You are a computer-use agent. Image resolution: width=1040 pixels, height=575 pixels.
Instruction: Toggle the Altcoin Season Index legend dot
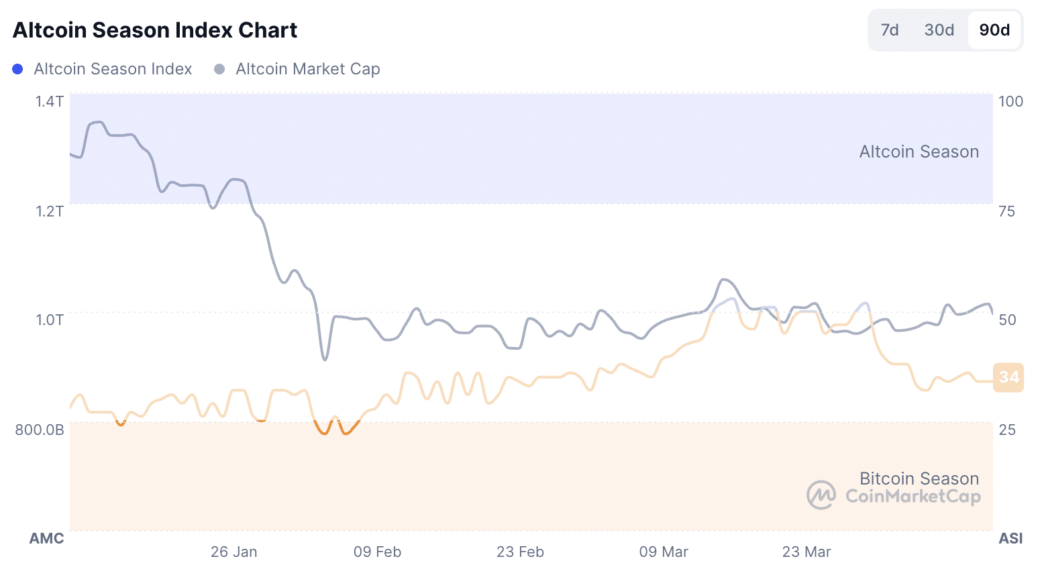coord(18,69)
